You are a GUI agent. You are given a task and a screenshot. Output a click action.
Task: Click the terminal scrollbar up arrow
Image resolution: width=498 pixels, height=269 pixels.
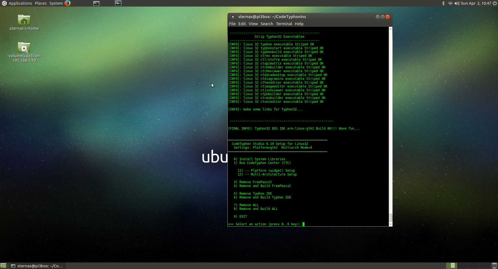coord(390,29)
